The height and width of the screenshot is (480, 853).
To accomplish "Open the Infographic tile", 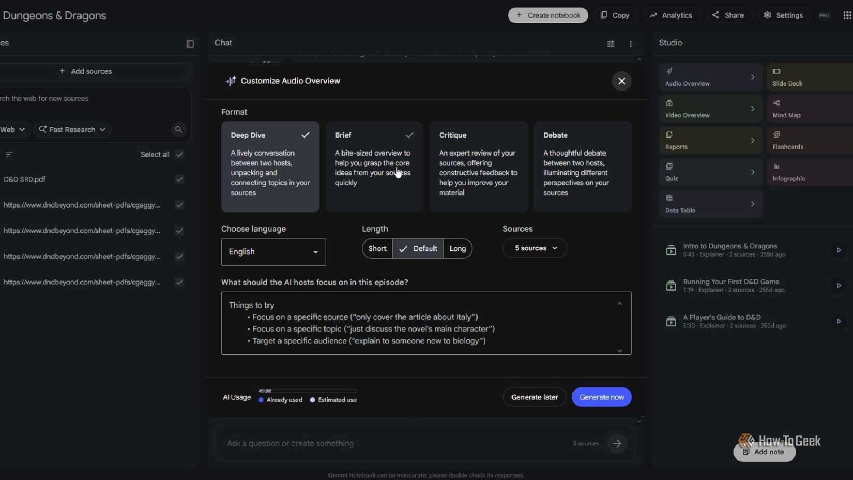I will pyautogui.click(x=810, y=172).
